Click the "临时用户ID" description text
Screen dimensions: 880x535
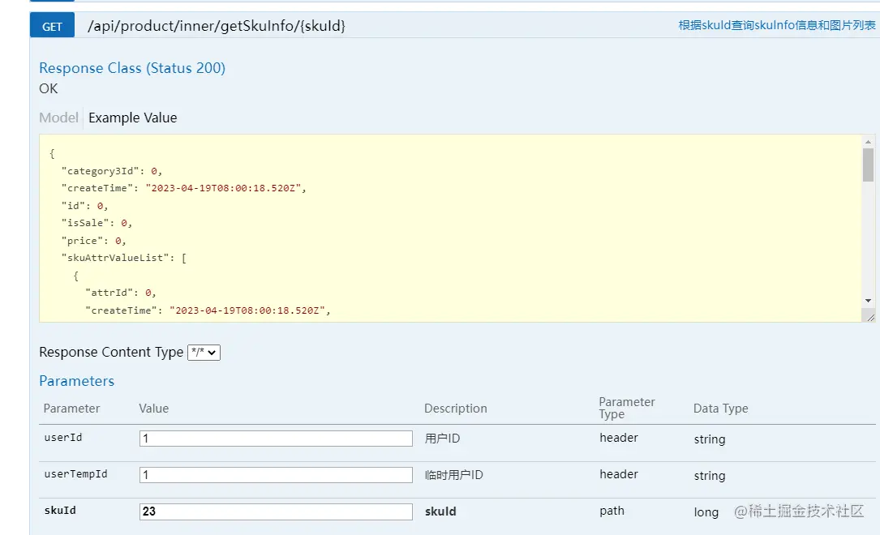(453, 475)
